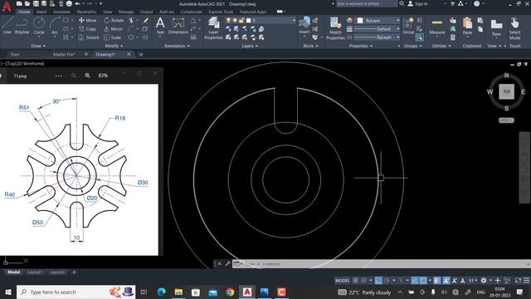Screen dimensions: 531x299
Task: Expand the Layers panel
Action: click(250, 46)
